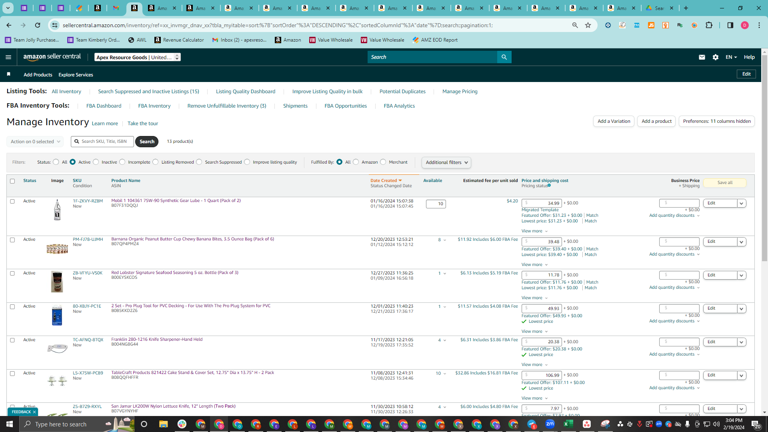The width and height of the screenshot is (768, 432).
Task: Open Slack from the taskbar
Action: [x=182, y=424]
